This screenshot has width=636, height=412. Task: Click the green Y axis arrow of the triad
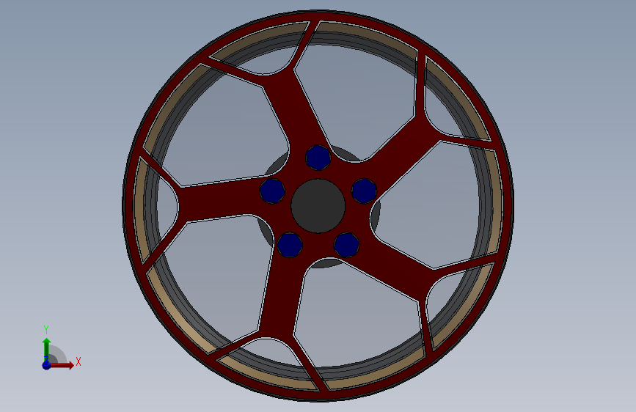click(x=46, y=350)
